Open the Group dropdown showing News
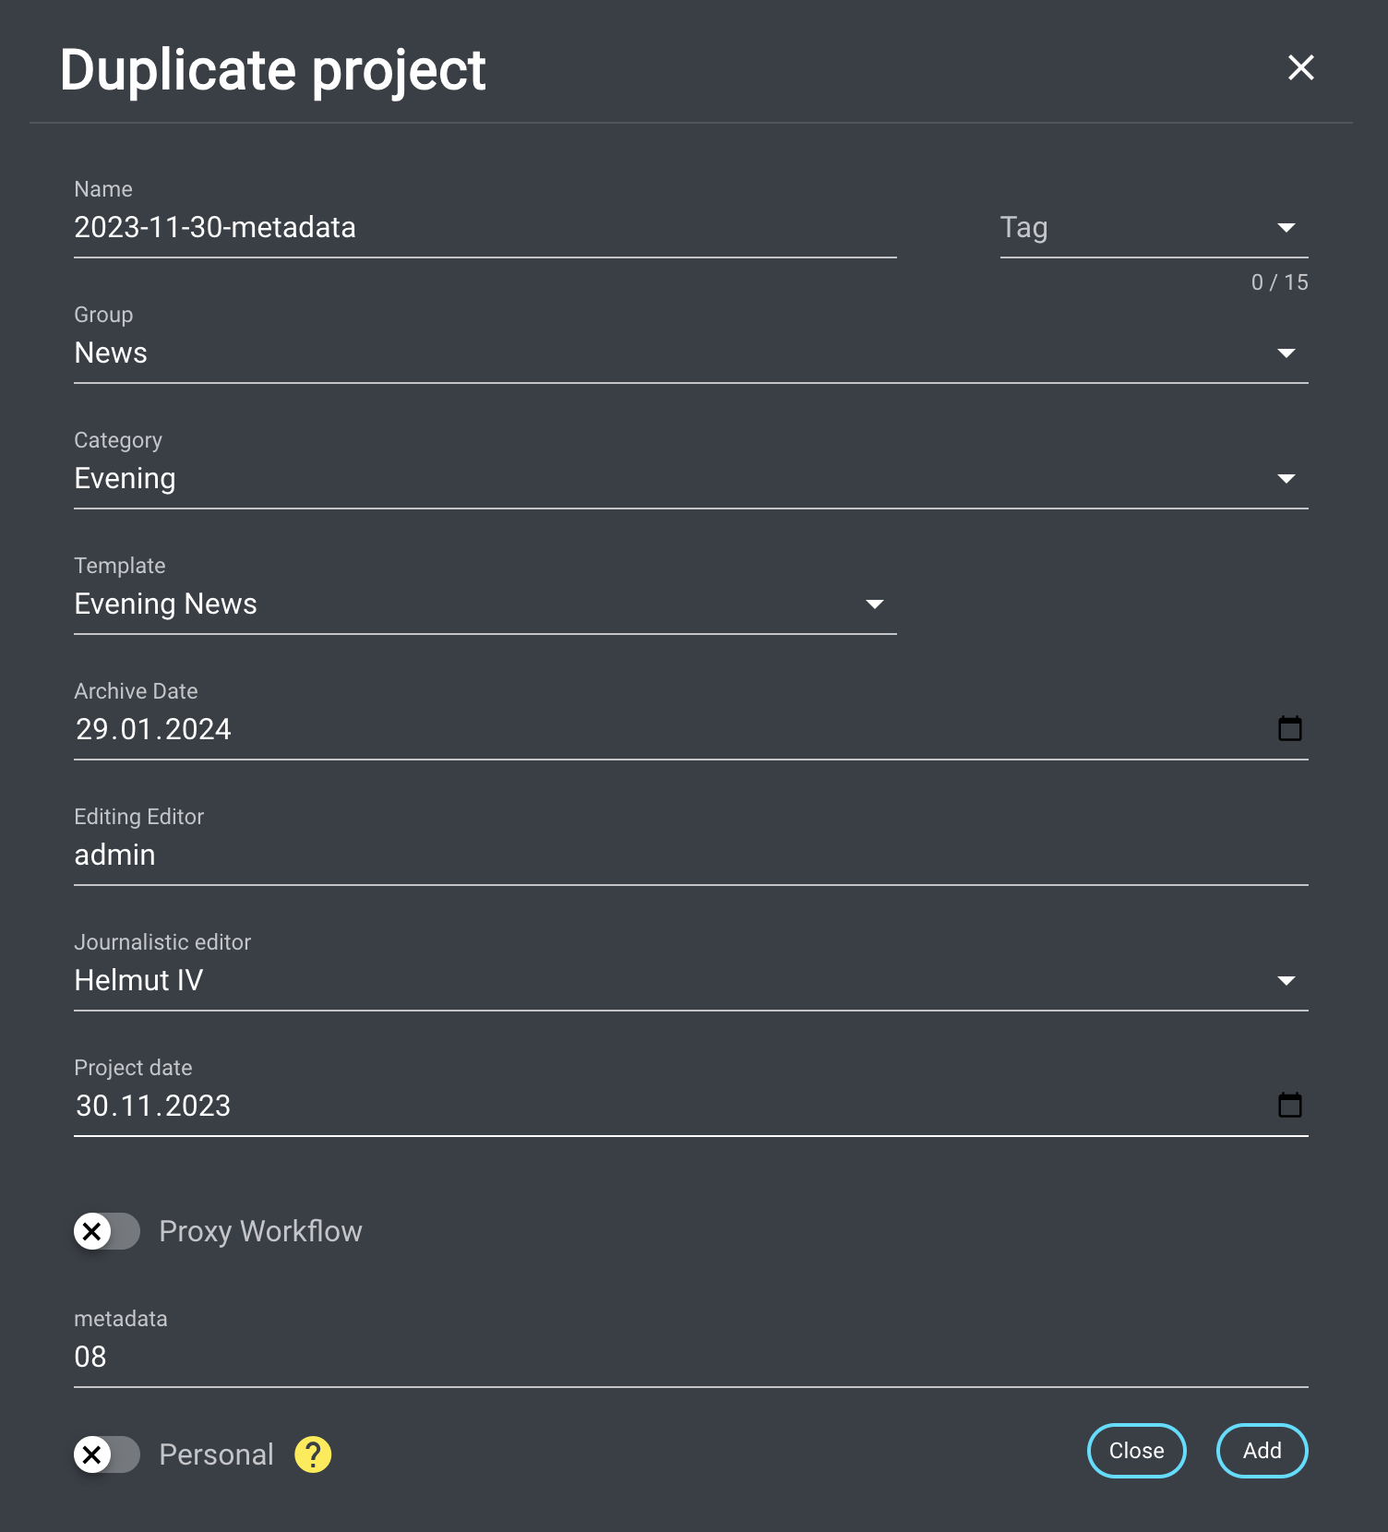Screen dimensions: 1388x1532 [x=690, y=353]
